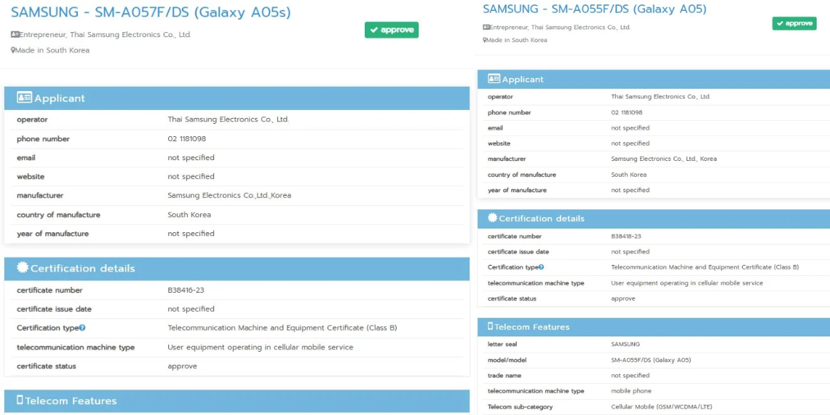Click the Telecom Features phone icon in A05 panel
The width and height of the screenshot is (830, 415).
coord(490,326)
